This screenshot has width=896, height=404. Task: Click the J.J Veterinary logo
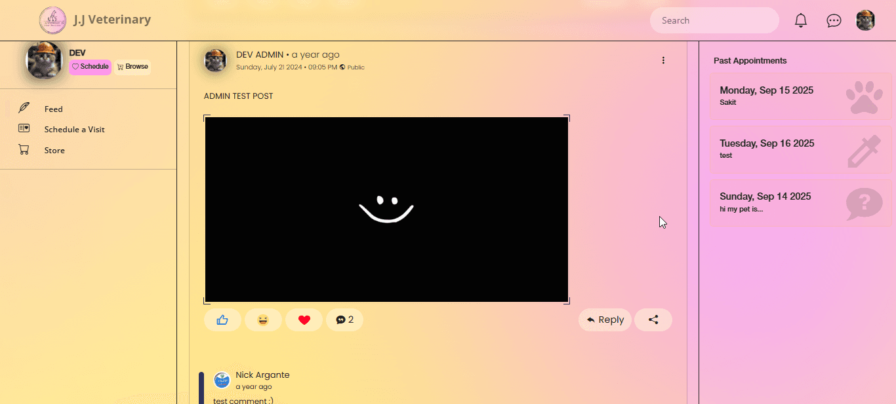click(x=52, y=20)
